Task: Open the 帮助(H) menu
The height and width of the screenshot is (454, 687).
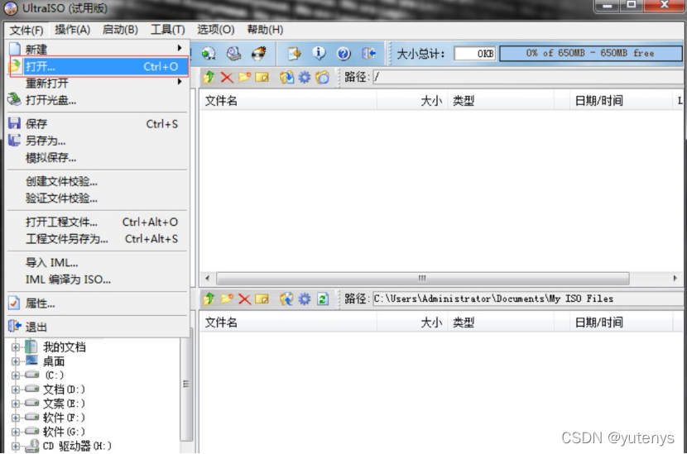Action: (265, 30)
